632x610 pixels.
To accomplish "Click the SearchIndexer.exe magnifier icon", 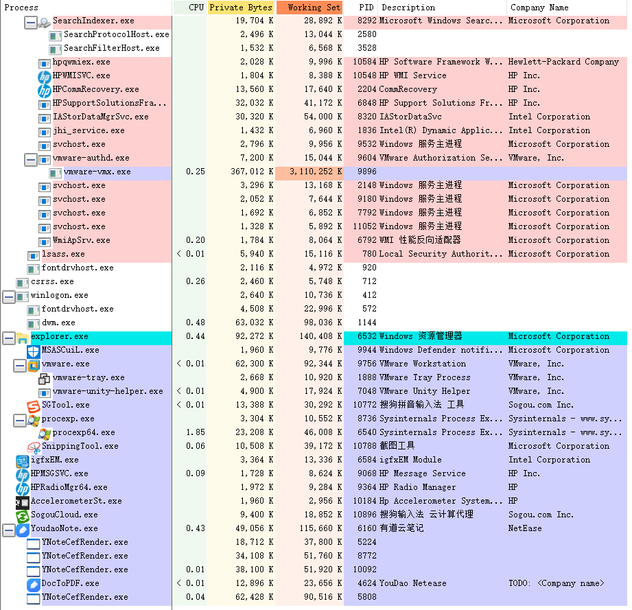I will pos(45,22).
